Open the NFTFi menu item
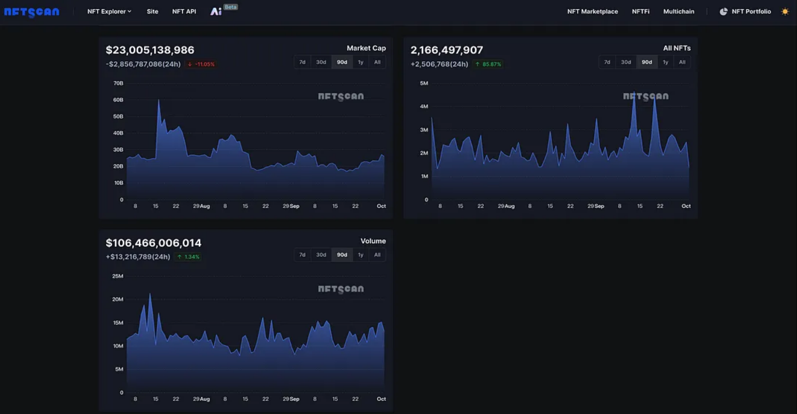The width and height of the screenshot is (797, 414). pos(641,12)
